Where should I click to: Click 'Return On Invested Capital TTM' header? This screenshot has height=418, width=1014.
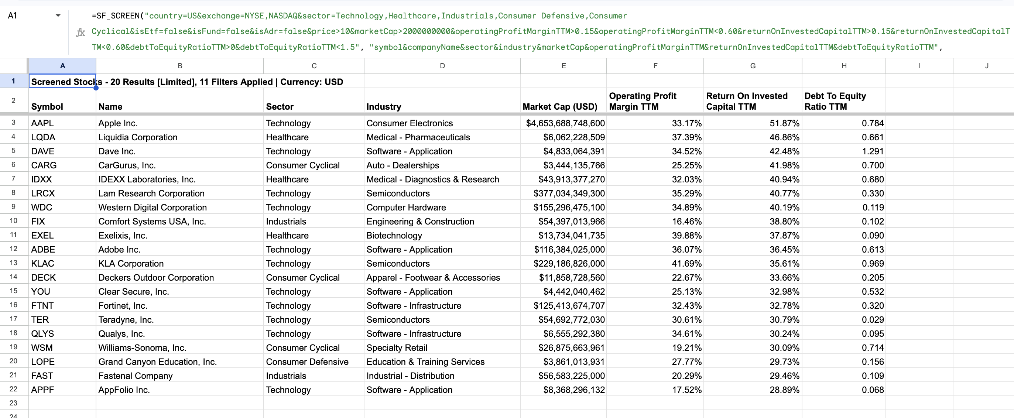[x=753, y=101]
